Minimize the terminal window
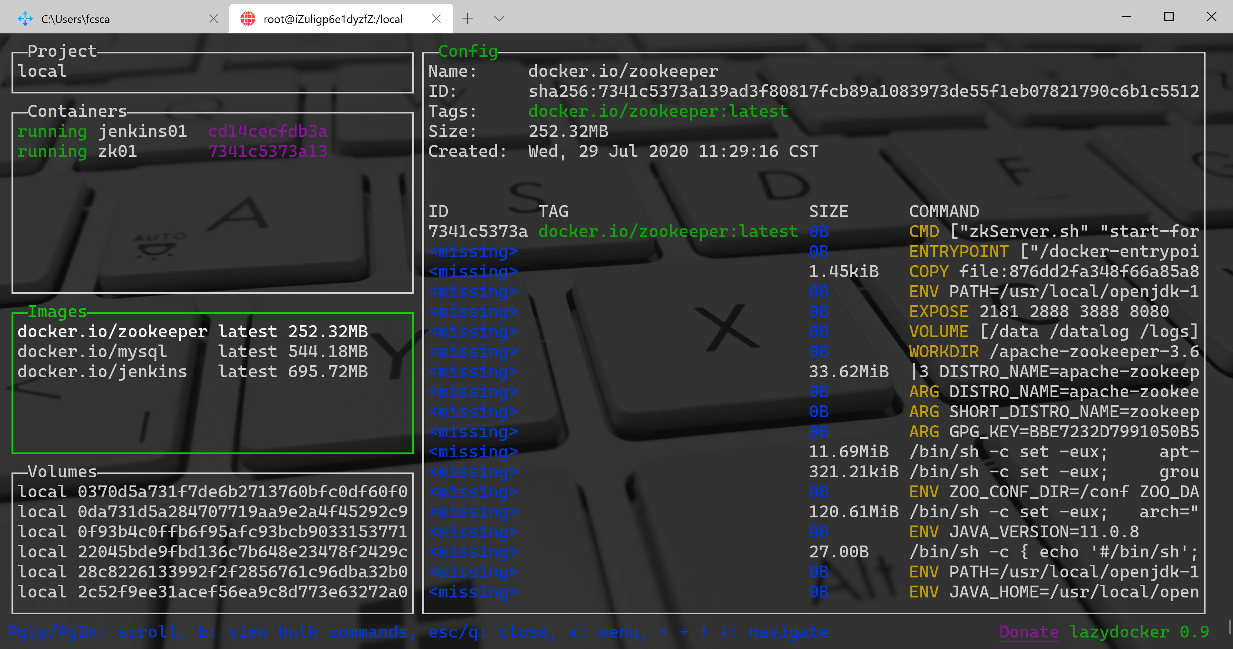Screen dimensions: 1233x649 (1126, 17)
